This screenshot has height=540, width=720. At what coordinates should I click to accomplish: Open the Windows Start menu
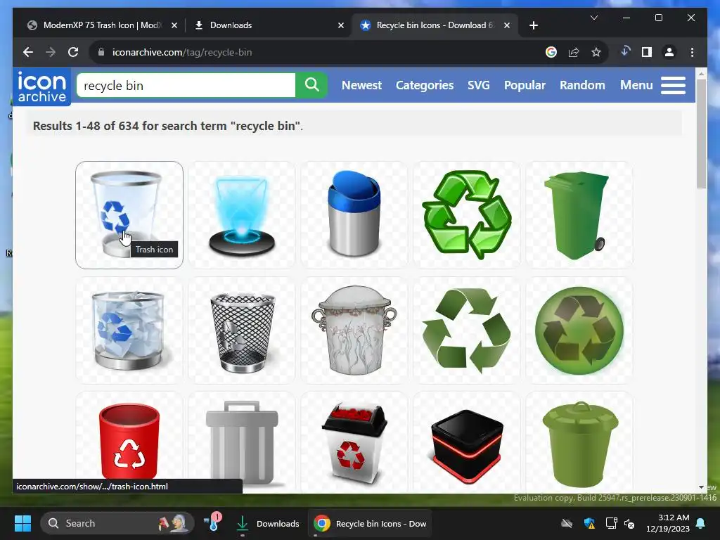[22, 523]
